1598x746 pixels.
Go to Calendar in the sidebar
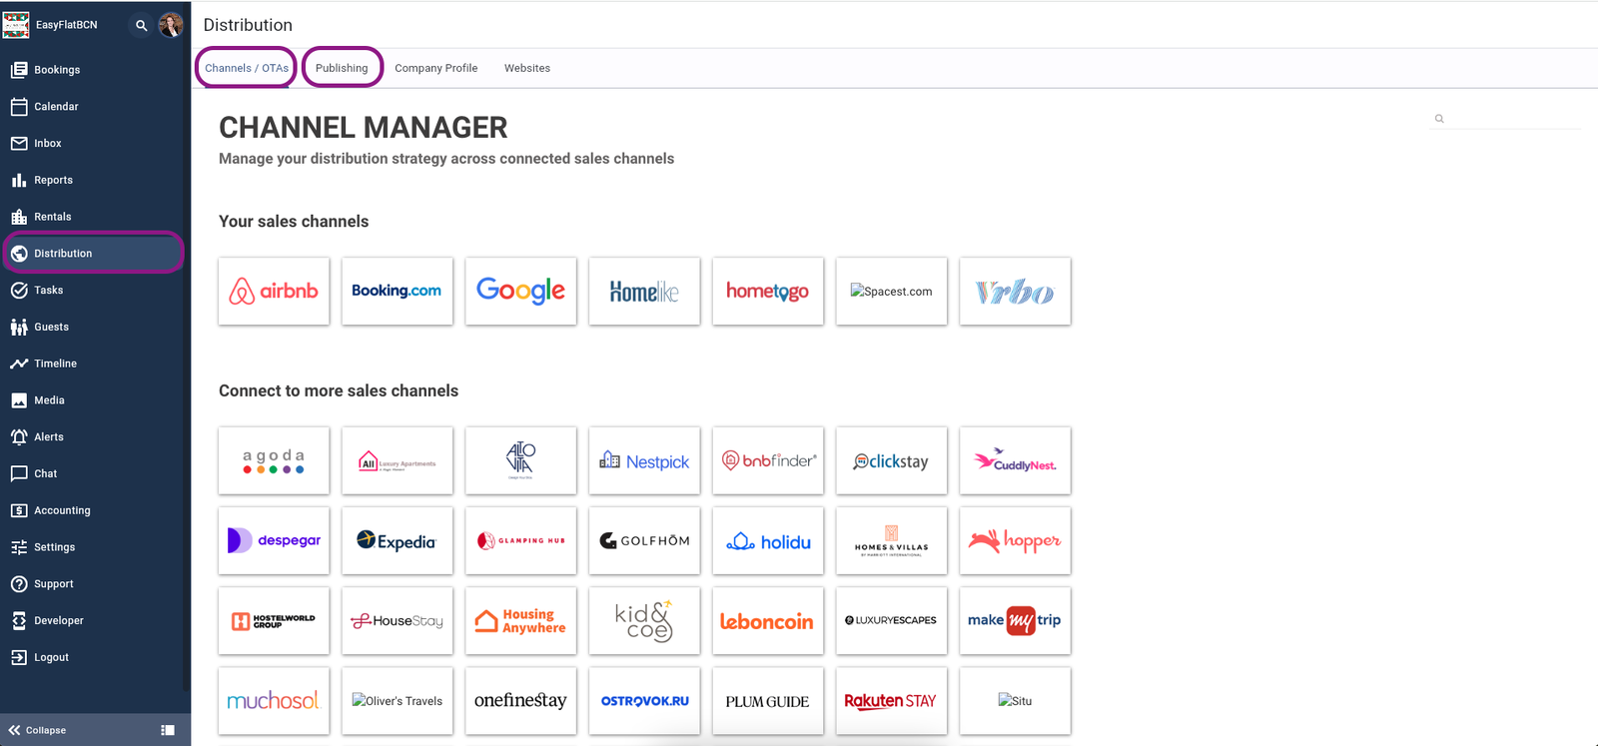tap(56, 107)
